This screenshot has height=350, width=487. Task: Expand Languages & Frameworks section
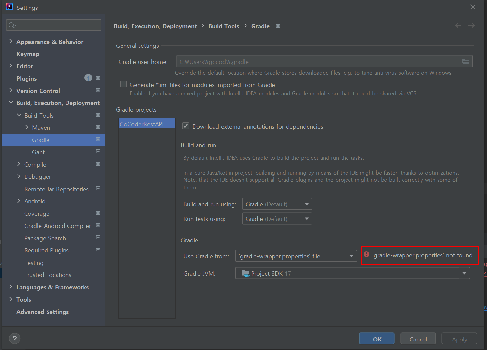pyautogui.click(x=11, y=287)
